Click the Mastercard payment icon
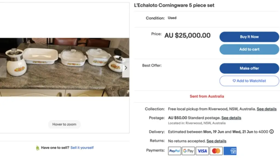This screenshot has width=280, height=158. click(x=216, y=151)
